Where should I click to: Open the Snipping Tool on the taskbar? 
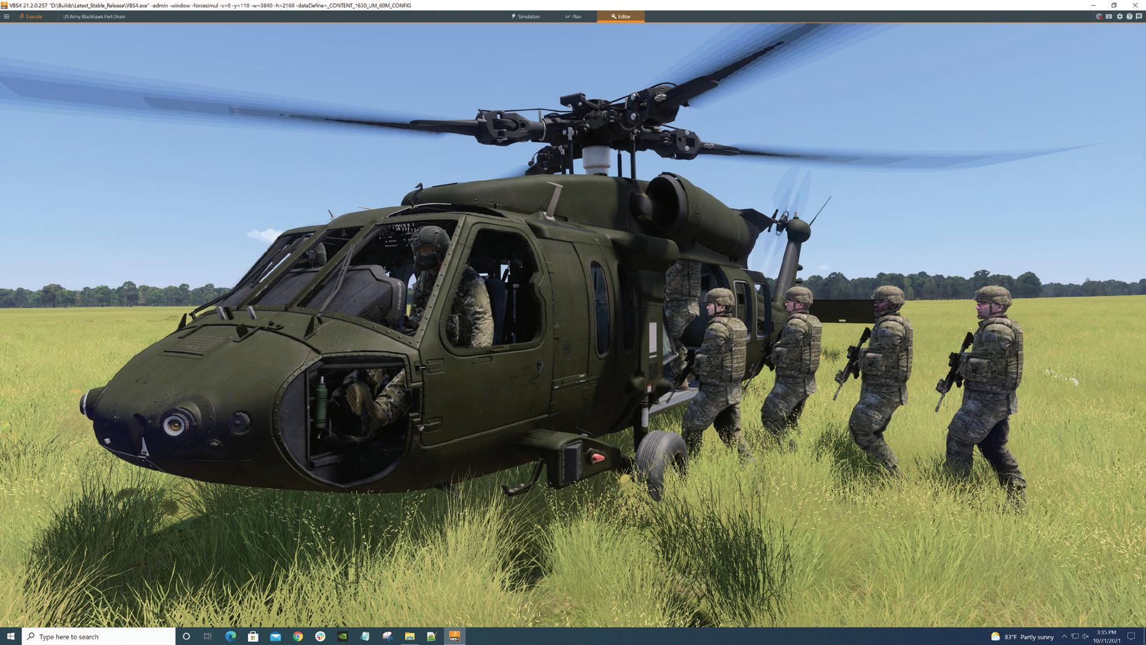click(x=388, y=636)
